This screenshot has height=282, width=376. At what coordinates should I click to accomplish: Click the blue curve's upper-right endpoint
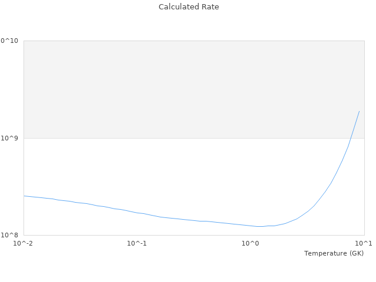coord(359,111)
